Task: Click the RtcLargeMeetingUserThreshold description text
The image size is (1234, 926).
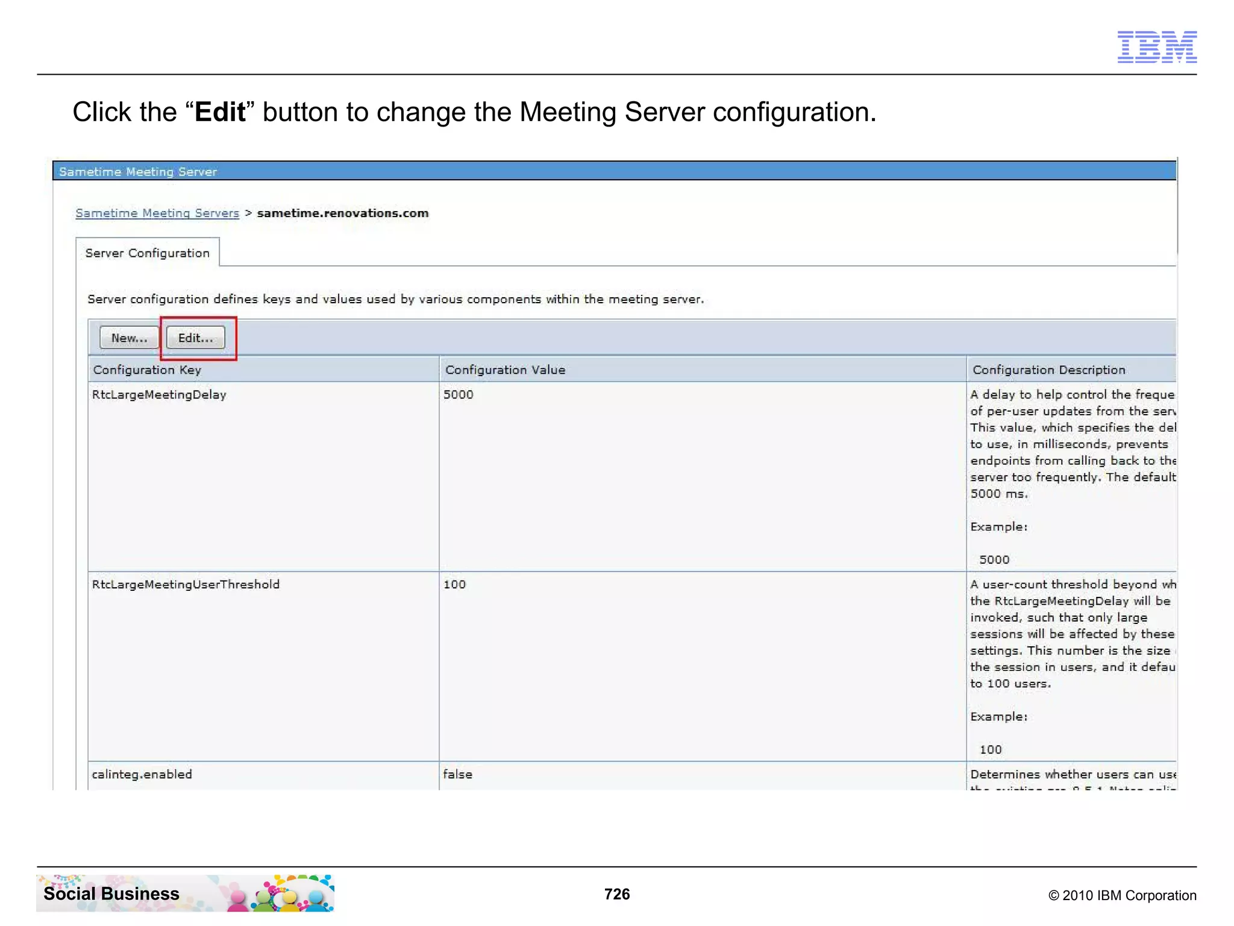Action: click(x=1073, y=667)
